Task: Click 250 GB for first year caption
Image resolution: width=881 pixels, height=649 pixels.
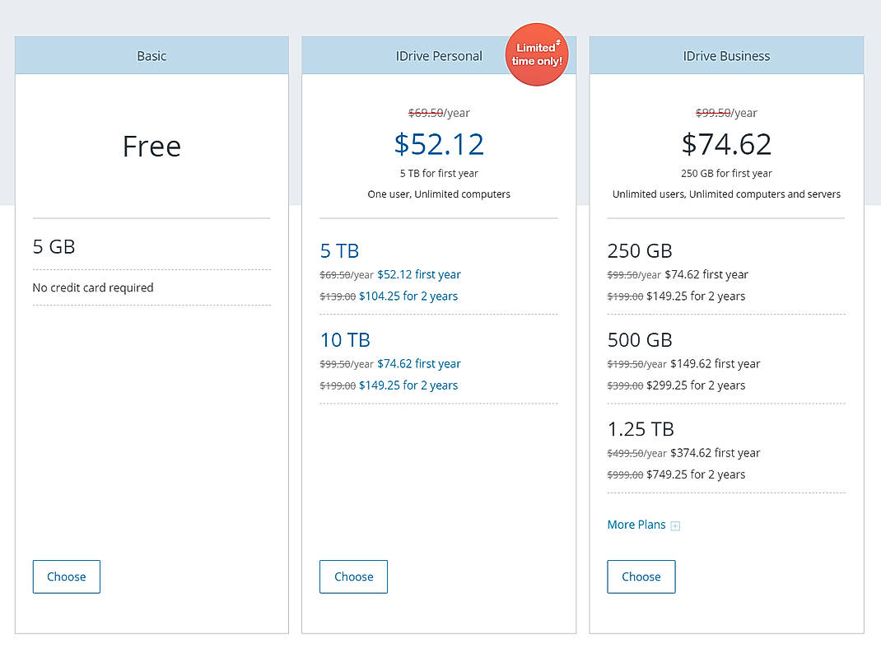Action: click(726, 174)
